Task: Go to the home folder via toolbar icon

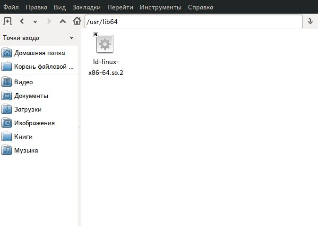Action: coord(77,21)
